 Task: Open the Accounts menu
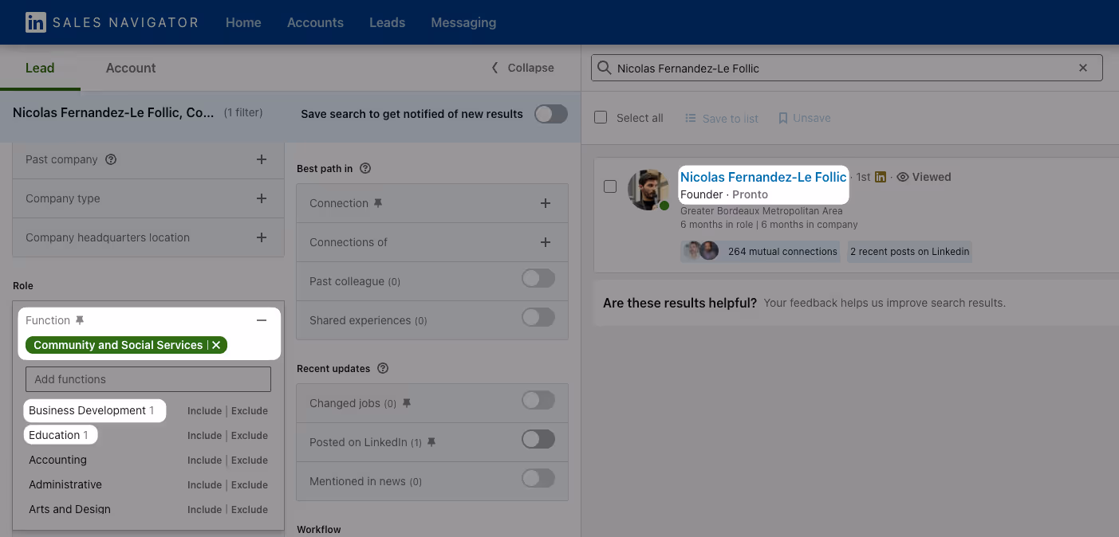(315, 22)
